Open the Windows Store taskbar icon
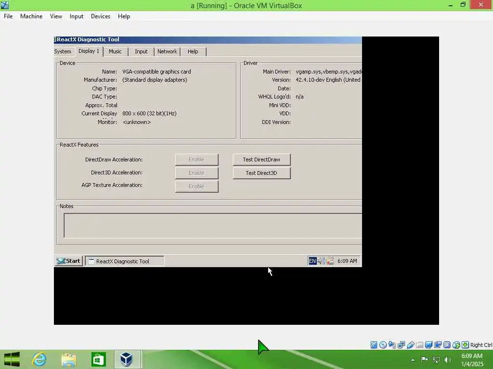This screenshot has height=369, width=493. tap(98, 359)
